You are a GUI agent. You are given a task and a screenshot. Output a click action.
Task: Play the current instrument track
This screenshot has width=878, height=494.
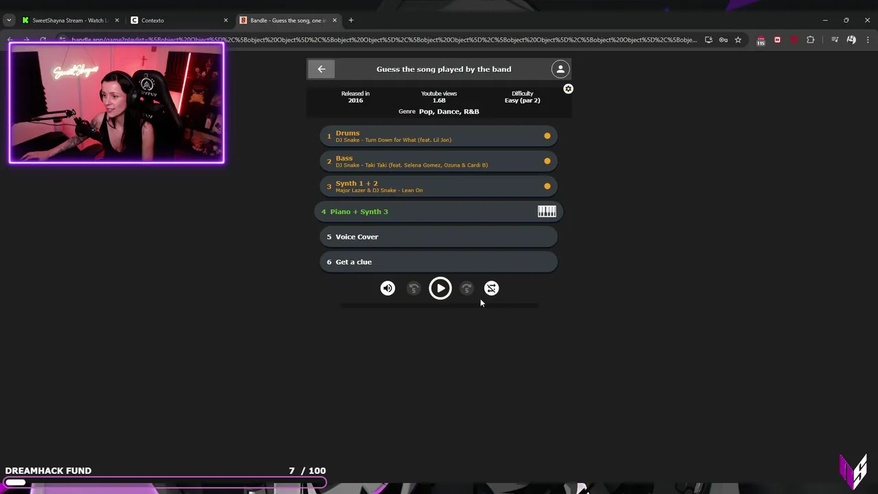[x=440, y=288]
